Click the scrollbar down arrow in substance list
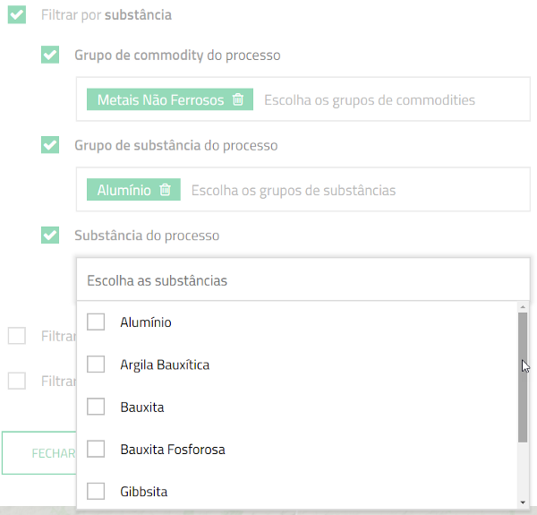Image resolution: width=537 pixels, height=515 pixels. (x=523, y=502)
